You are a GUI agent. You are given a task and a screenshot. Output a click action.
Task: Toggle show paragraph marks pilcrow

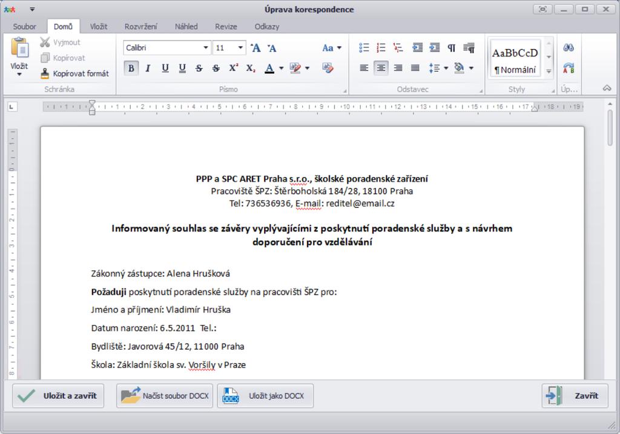pyautogui.click(x=452, y=48)
